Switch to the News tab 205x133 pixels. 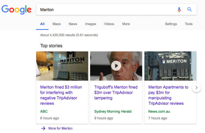pos(73,24)
